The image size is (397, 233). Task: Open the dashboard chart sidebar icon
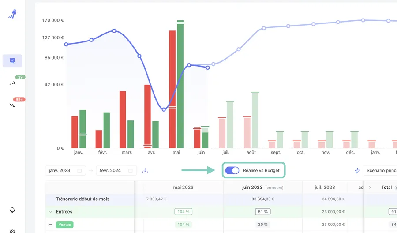click(12, 60)
